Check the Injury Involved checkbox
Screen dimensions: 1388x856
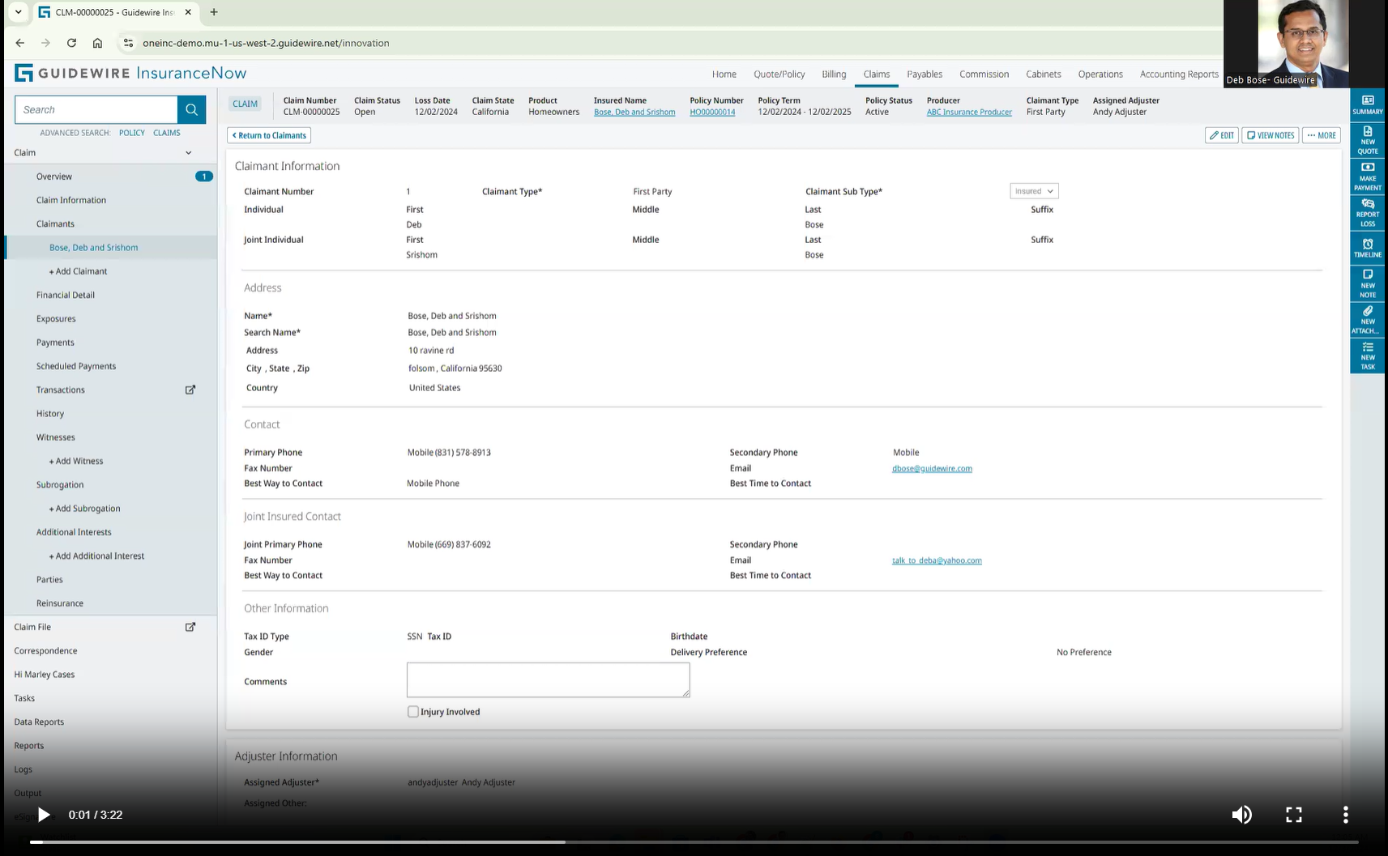coord(413,712)
